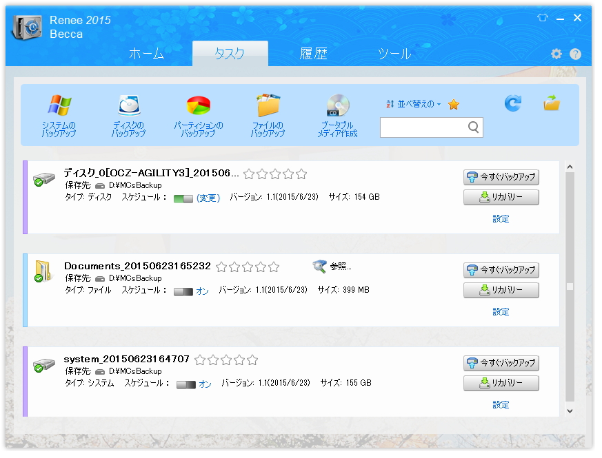Viewport: 602px width, 458px height.
Task: Rate system task one star
Action: [200, 360]
